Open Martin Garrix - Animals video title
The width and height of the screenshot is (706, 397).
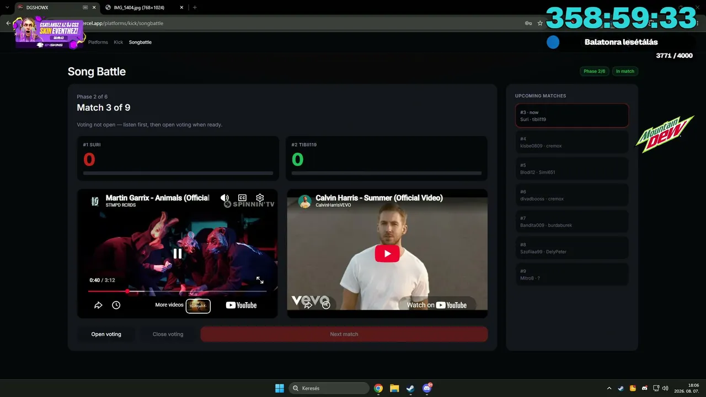pyautogui.click(x=157, y=198)
